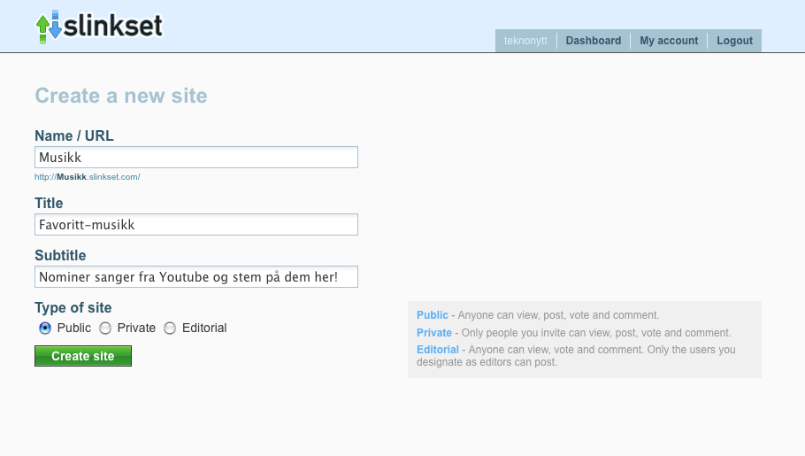Click the blue Editorial description term
Image resolution: width=805 pixels, height=456 pixels.
pyautogui.click(x=438, y=350)
